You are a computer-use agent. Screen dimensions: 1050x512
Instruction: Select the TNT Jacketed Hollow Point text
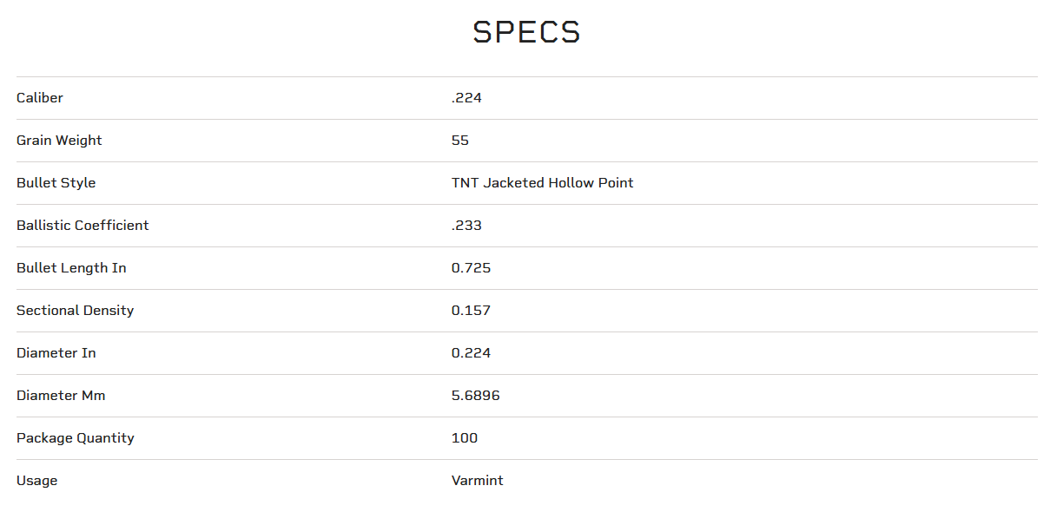coord(542,183)
